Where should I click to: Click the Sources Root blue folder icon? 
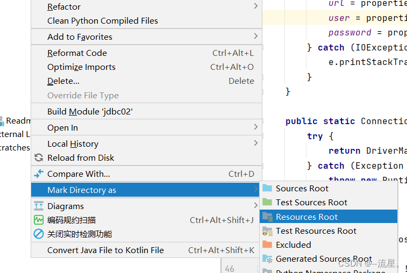tap(267, 189)
